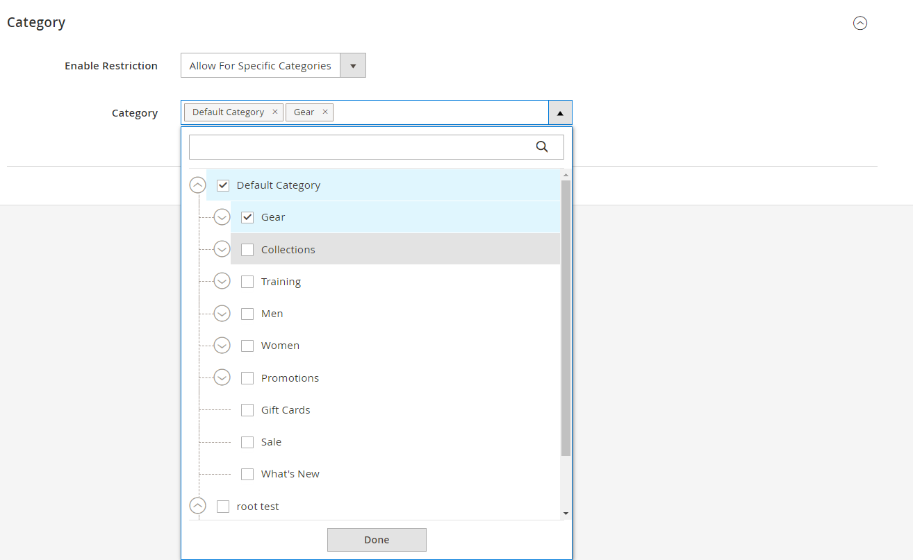The height and width of the screenshot is (560, 913).
Task: Collapse the root test tree node
Action: (198, 506)
